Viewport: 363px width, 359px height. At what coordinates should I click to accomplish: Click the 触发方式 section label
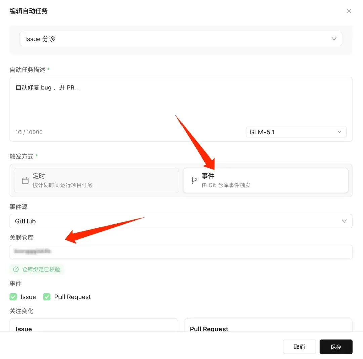coord(22,156)
